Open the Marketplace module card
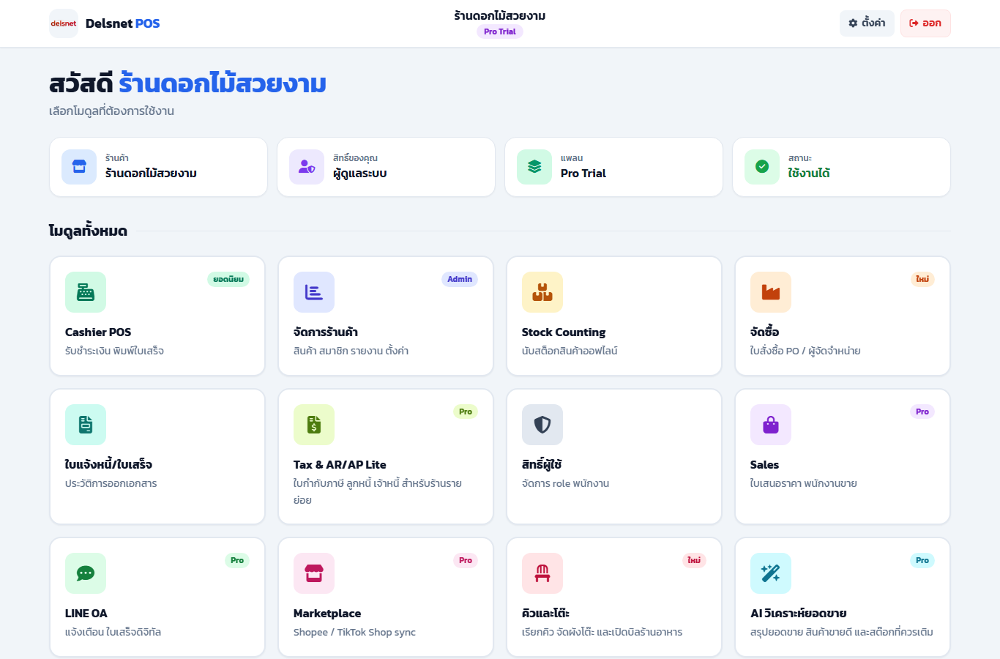Image resolution: width=1000 pixels, height=659 pixels. [386, 597]
